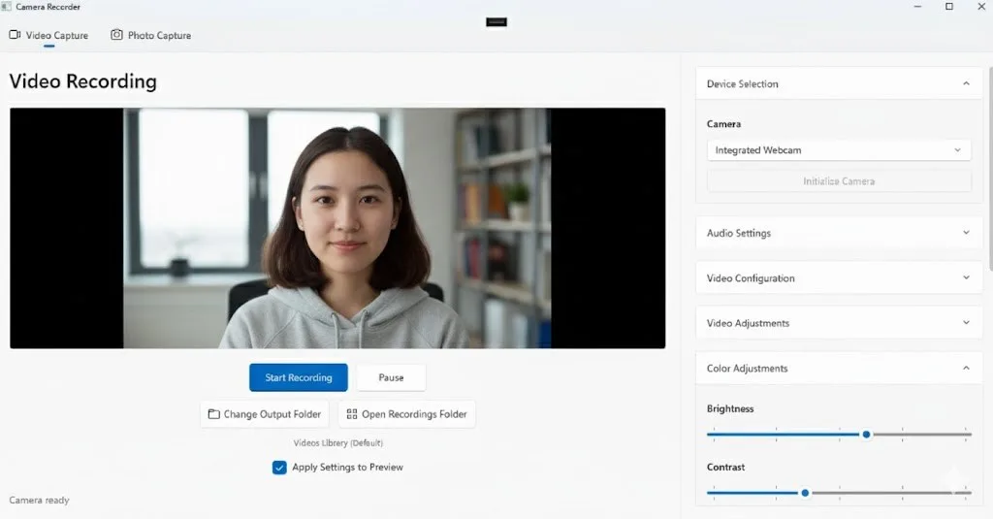Open the recordings folder
993x519 pixels.
coord(406,414)
